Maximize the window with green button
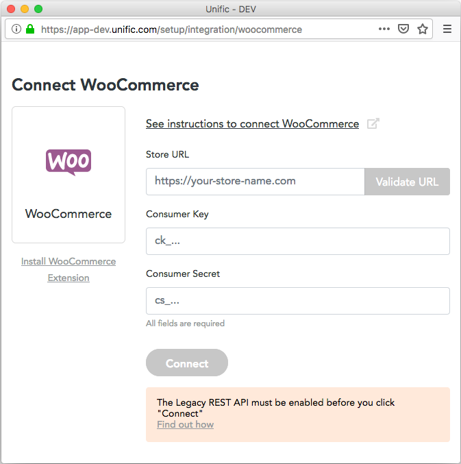Viewport: 461px width, 464px height. [x=38, y=9]
